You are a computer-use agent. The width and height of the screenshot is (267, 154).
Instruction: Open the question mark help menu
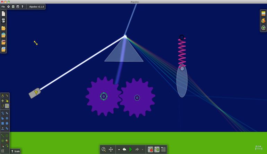22,7
